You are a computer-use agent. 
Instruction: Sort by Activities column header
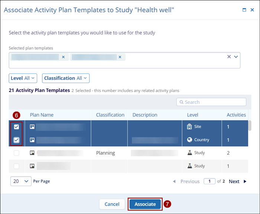point(236,115)
